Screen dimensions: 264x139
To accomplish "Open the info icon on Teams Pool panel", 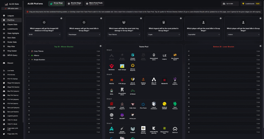I will pyautogui.click(x=180, y=46).
